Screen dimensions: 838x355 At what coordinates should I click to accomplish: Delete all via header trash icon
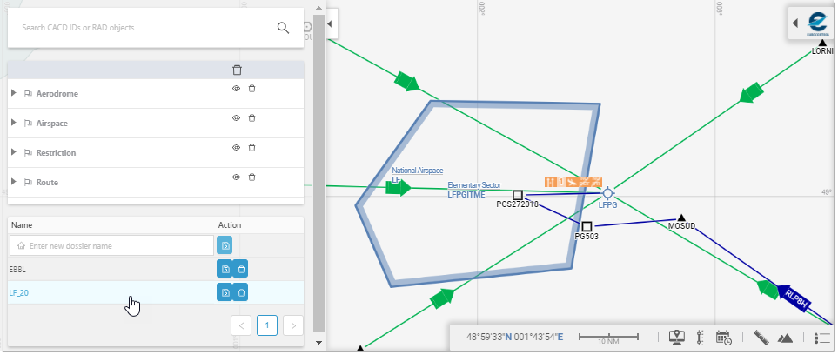pos(238,70)
